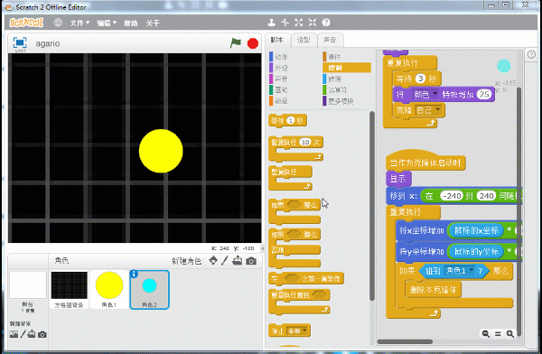Toggle the block help question mark tool
The image size is (542, 354).
(326, 23)
